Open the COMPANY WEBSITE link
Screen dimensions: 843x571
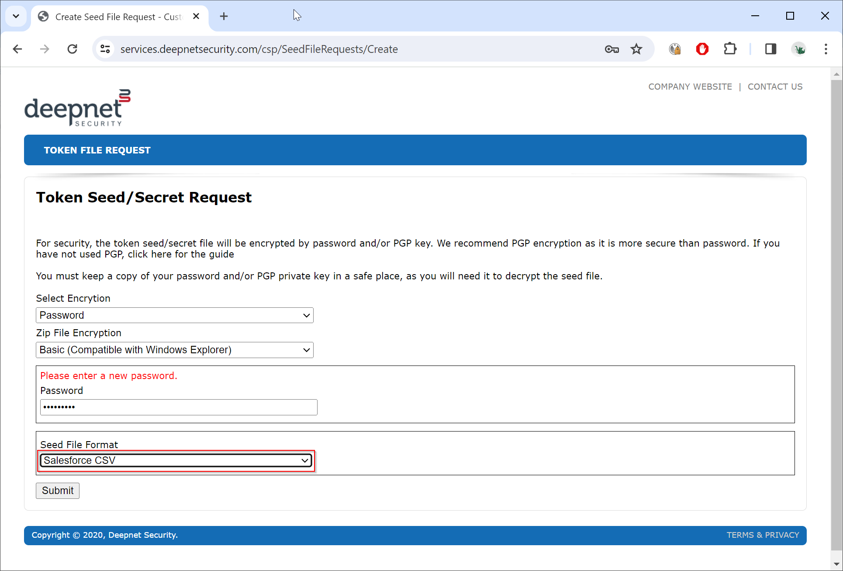point(690,87)
